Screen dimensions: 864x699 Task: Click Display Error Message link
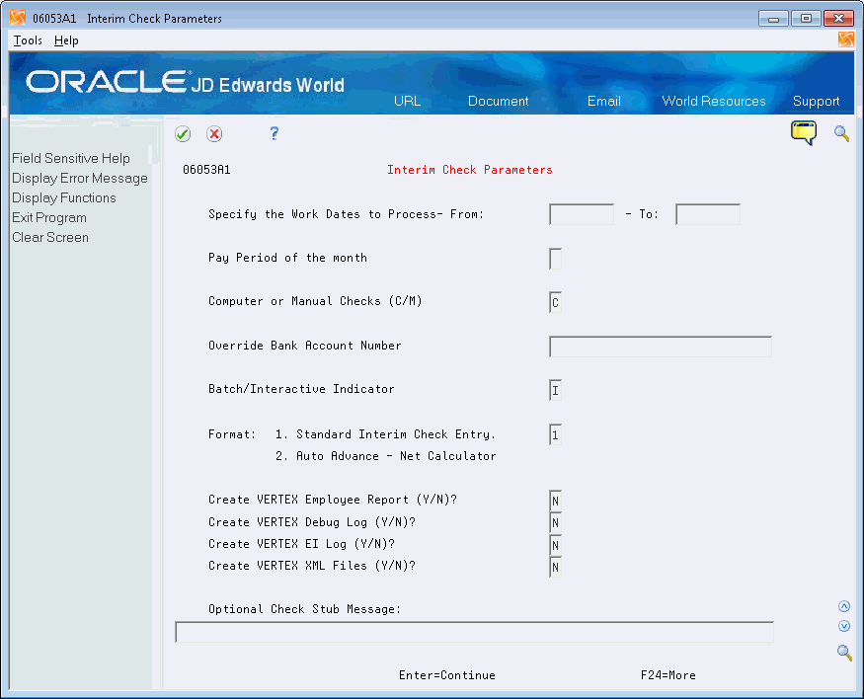(80, 178)
